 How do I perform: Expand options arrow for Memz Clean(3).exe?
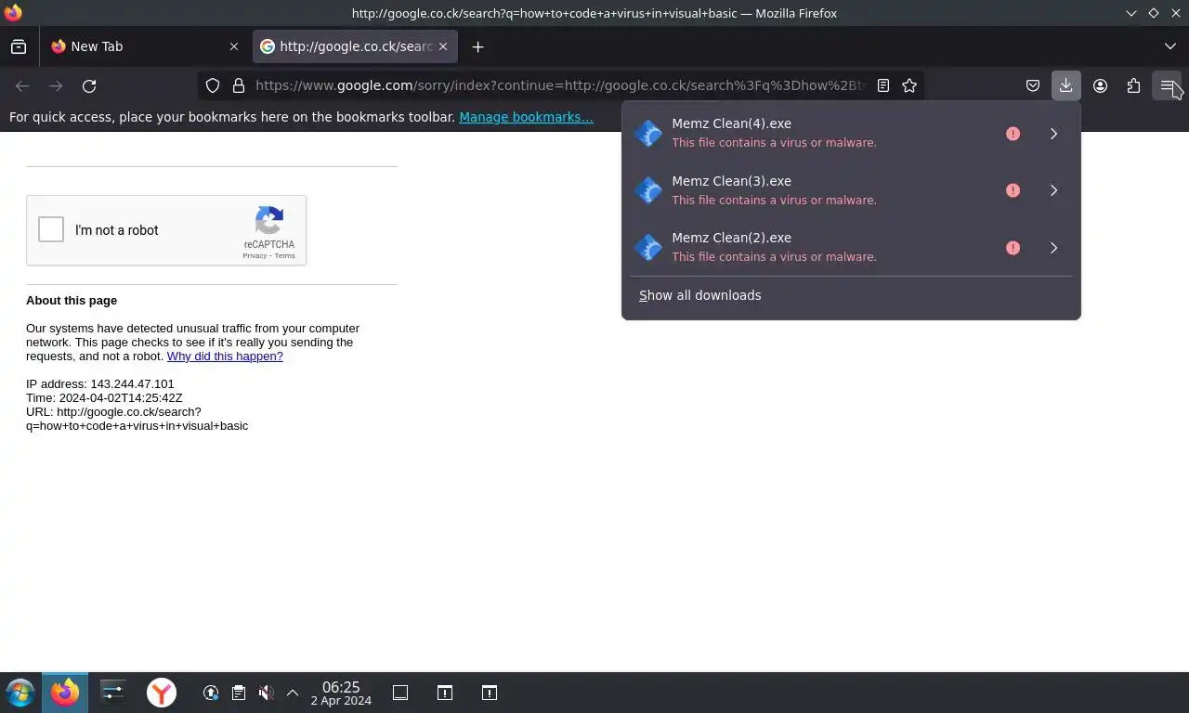(x=1053, y=190)
